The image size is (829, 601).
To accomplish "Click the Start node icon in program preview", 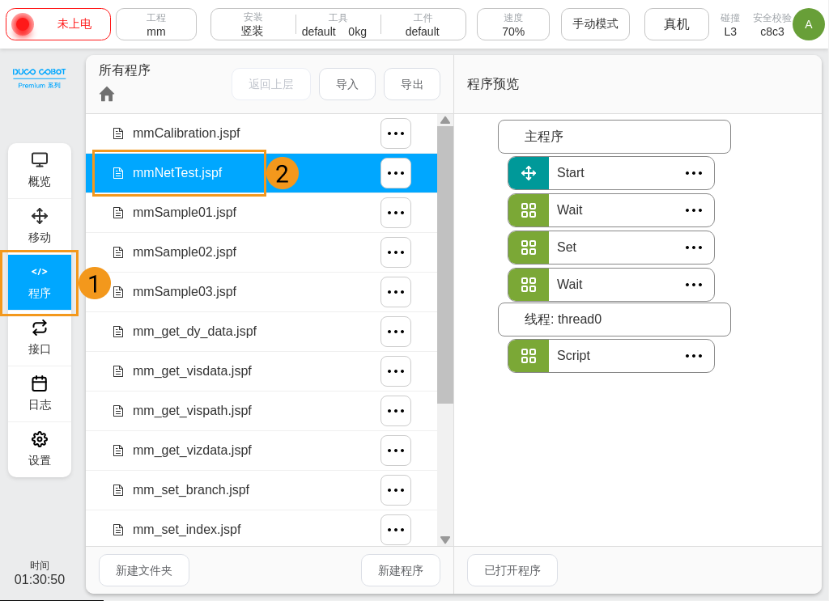I will click(x=528, y=172).
